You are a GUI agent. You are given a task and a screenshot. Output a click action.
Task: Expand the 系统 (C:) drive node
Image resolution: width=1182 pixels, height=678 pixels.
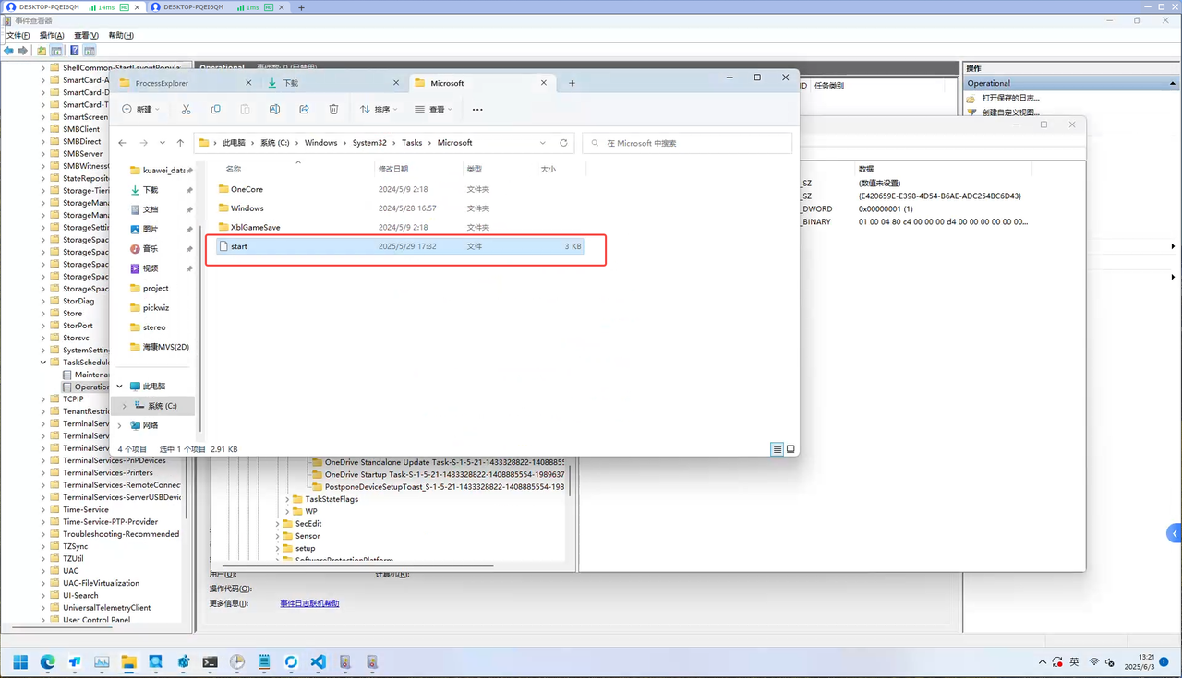tap(125, 406)
